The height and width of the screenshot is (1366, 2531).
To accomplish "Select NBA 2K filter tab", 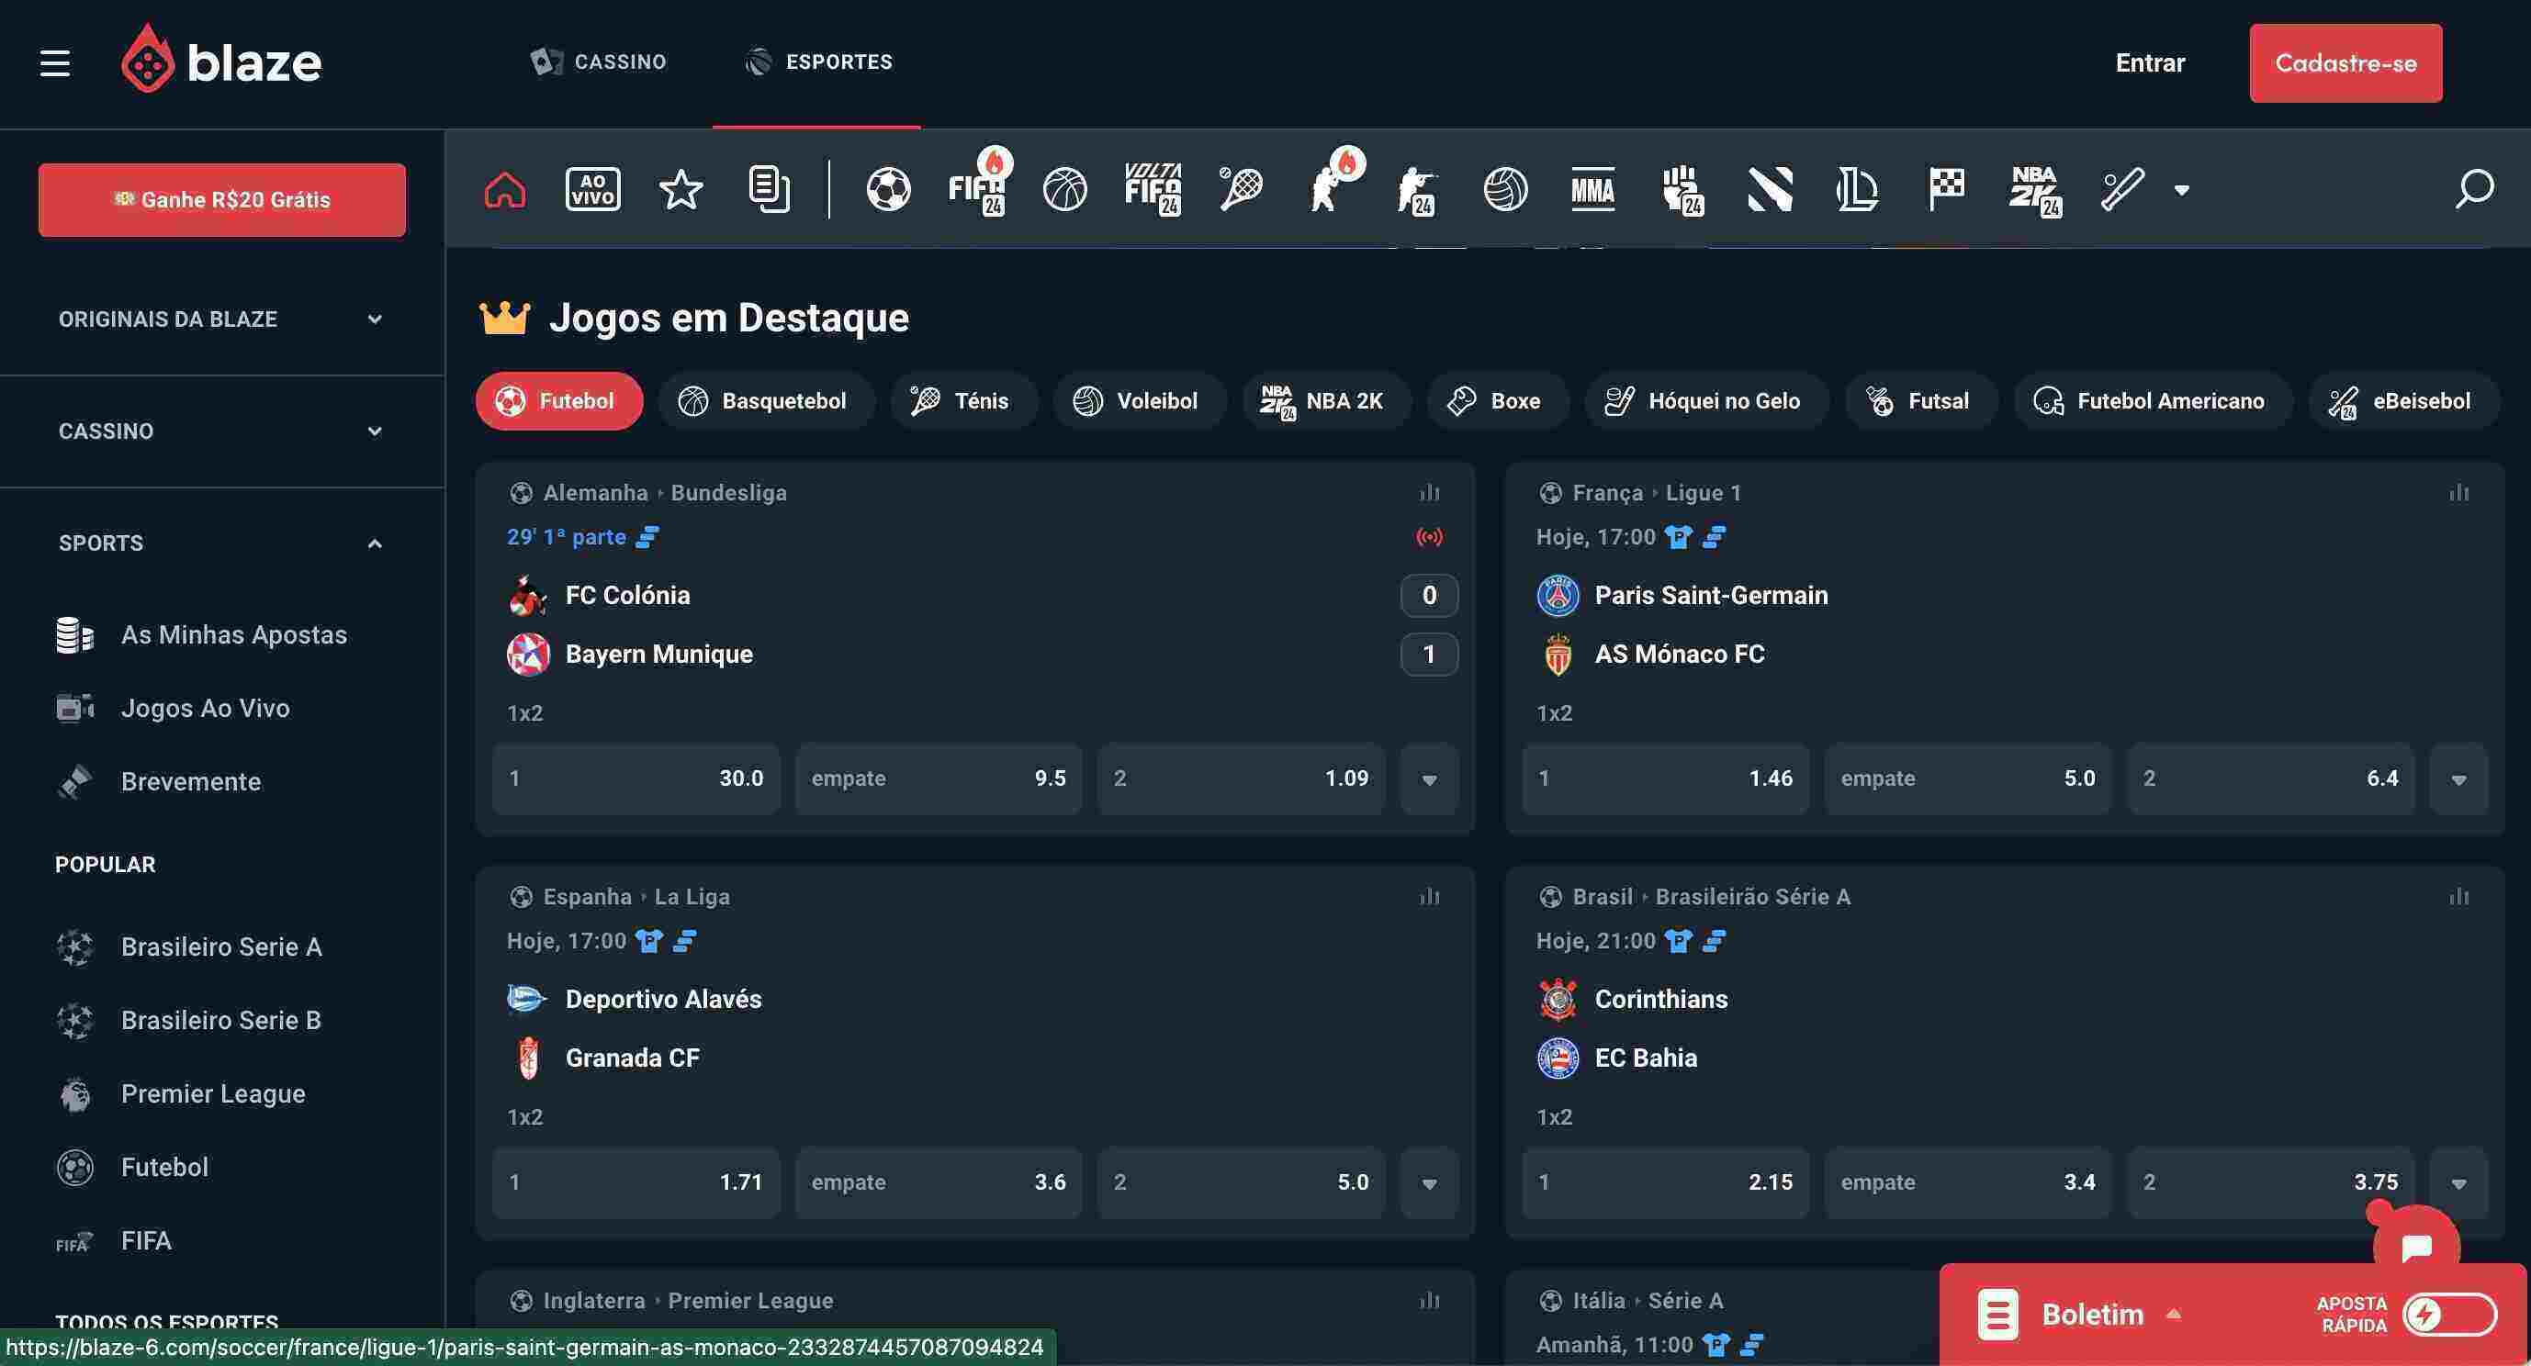I will (x=1325, y=400).
